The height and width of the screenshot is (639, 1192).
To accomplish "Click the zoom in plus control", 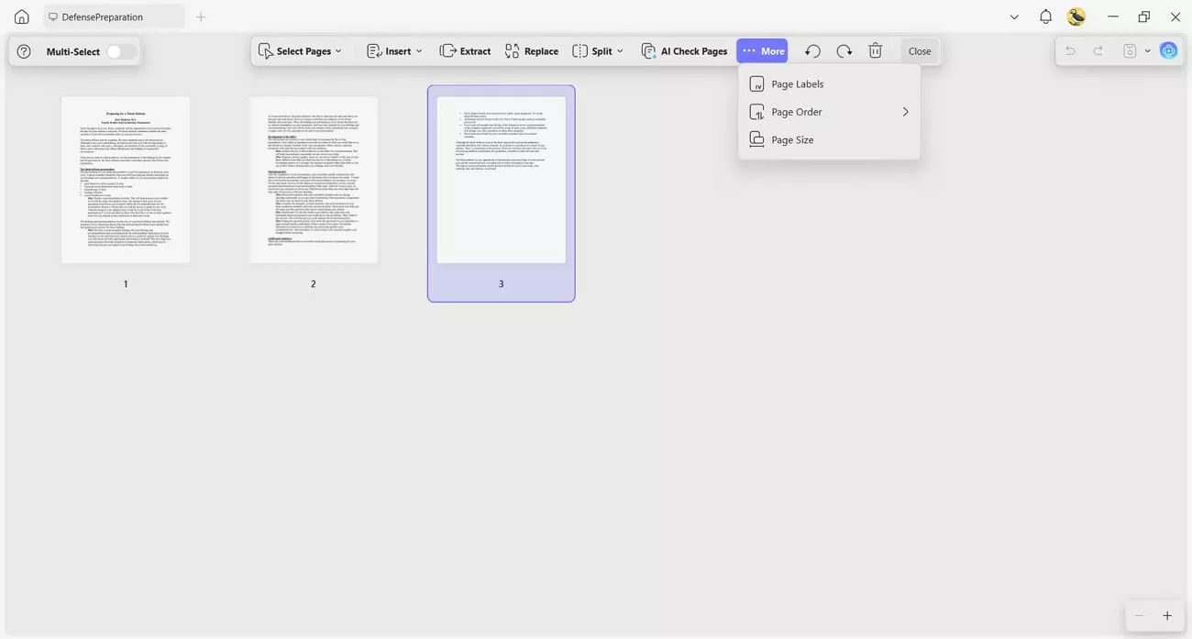I will [x=1167, y=615].
